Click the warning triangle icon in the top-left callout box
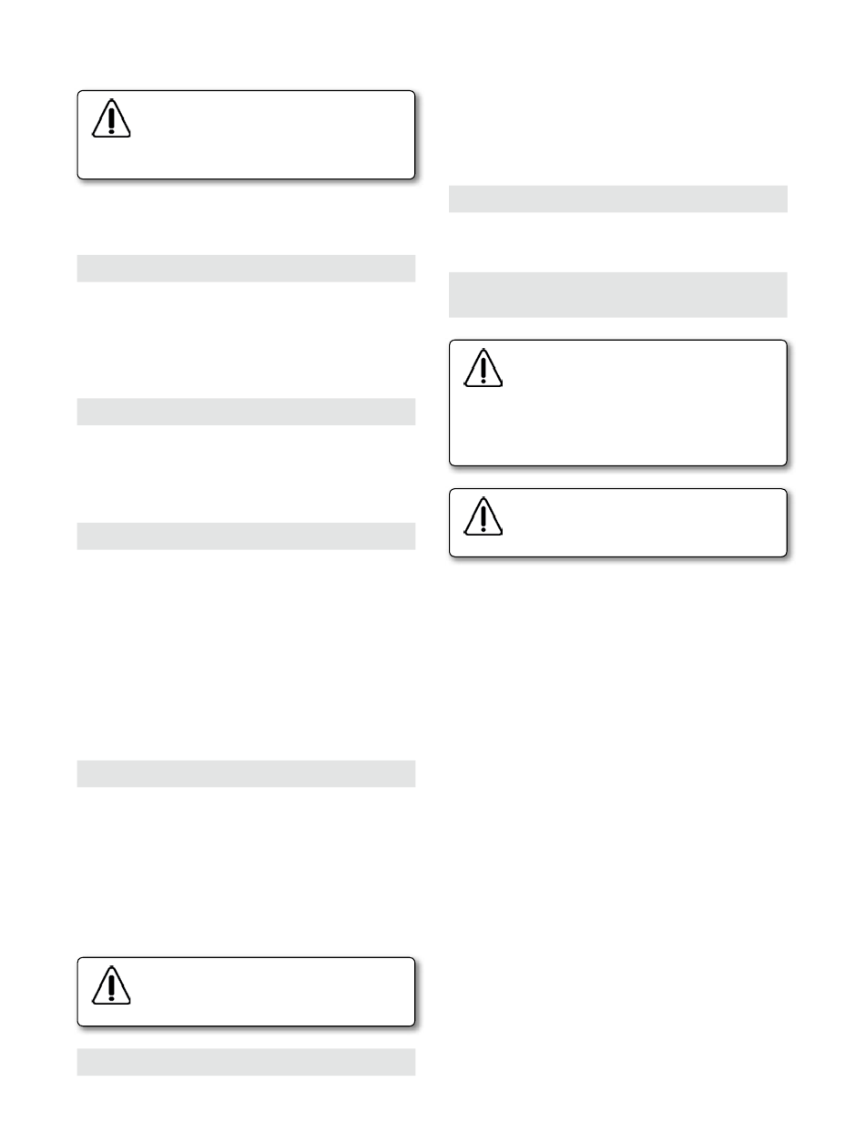The height and width of the screenshot is (1133, 865). click(111, 117)
